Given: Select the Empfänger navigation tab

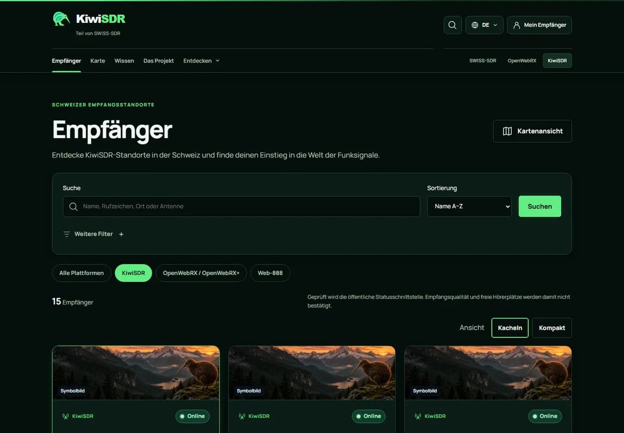Looking at the screenshot, I should [67, 61].
